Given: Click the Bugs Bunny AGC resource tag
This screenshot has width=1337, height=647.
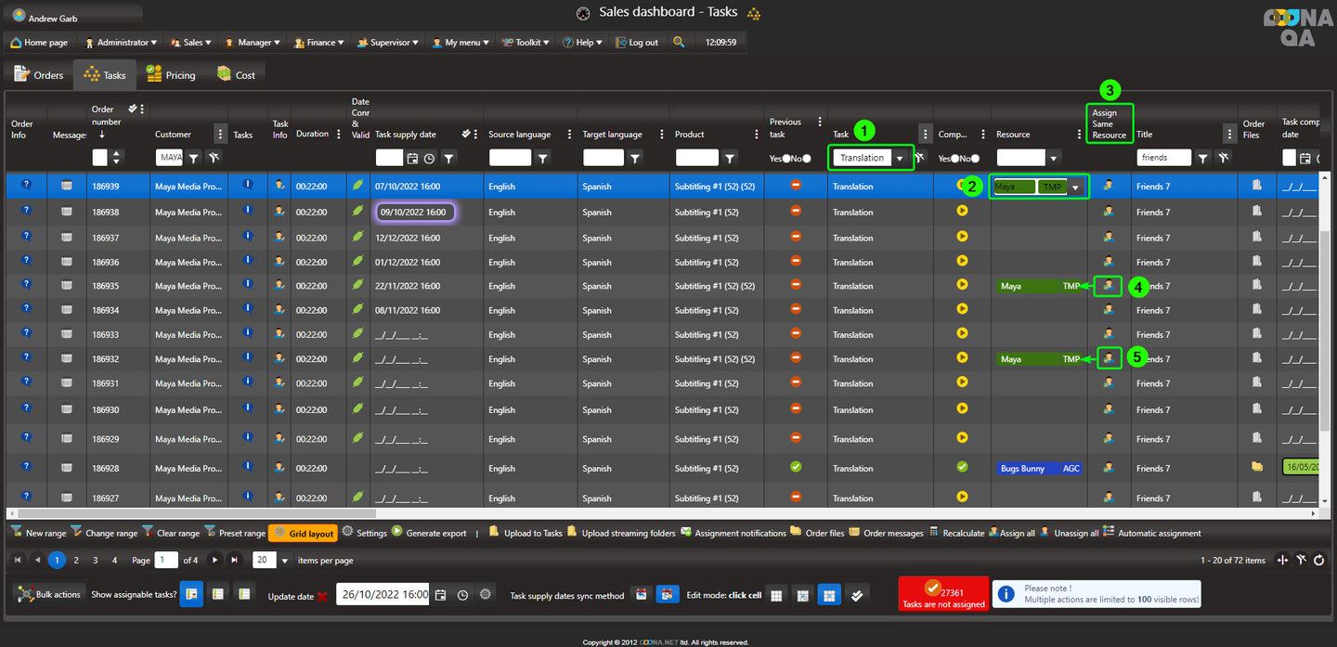Looking at the screenshot, I should pyautogui.click(x=1039, y=469).
